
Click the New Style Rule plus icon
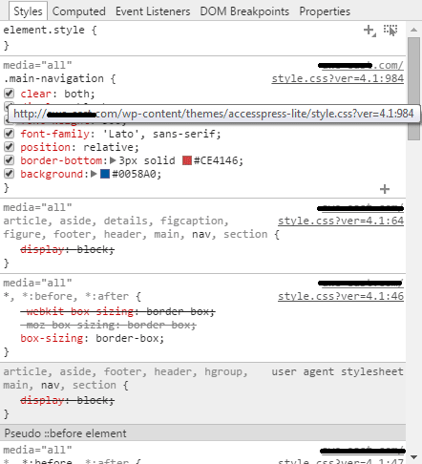pos(369,31)
